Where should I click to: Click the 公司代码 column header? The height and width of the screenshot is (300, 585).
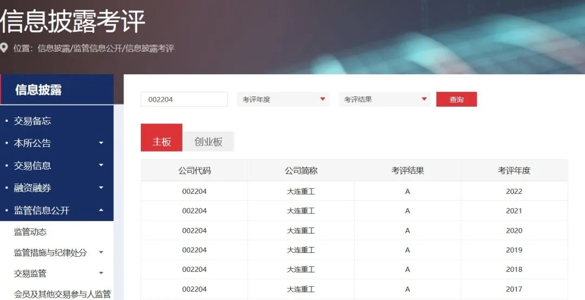pos(194,171)
